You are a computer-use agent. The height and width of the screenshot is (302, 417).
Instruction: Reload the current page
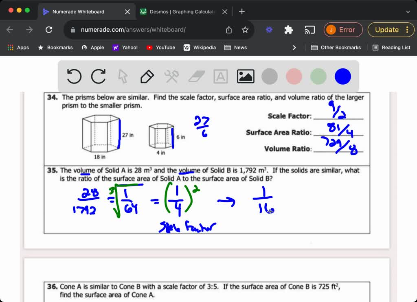tap(49, 30)
